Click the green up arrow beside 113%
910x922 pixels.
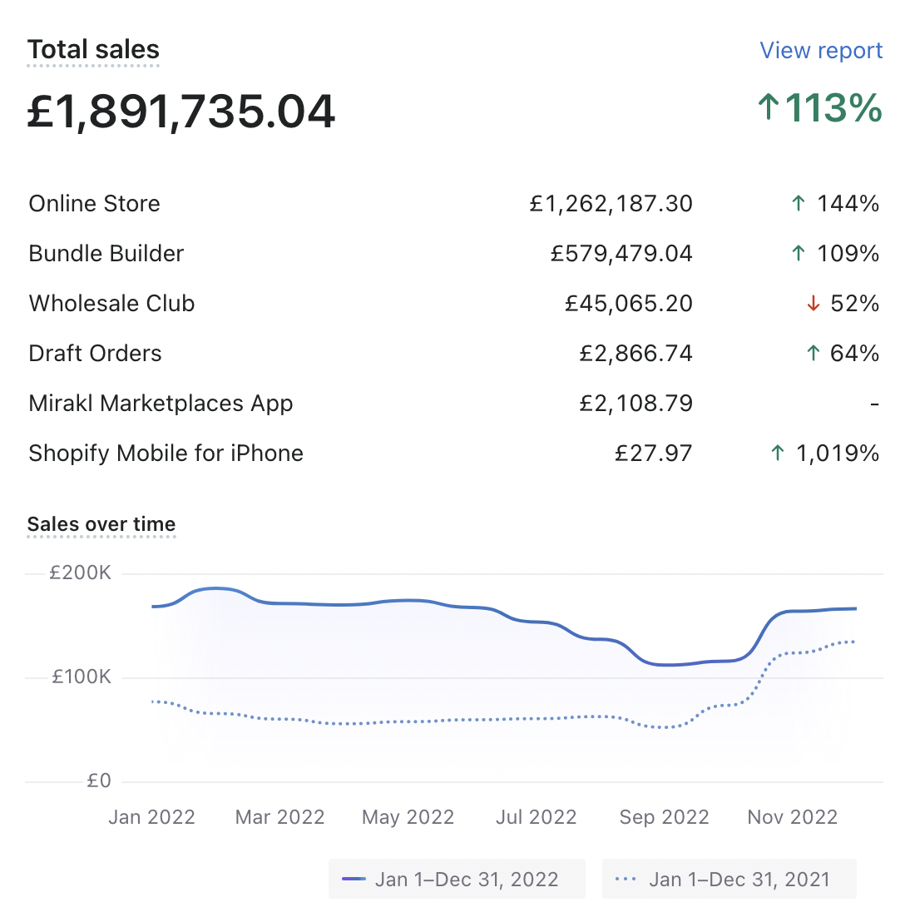(769, 108)
